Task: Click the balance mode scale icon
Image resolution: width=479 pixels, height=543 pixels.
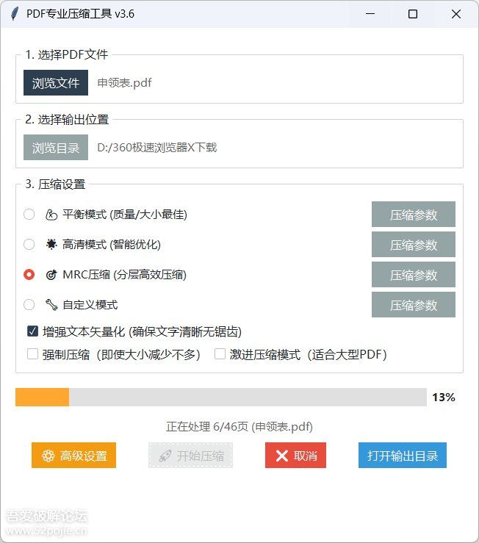Action: (51, 215)
